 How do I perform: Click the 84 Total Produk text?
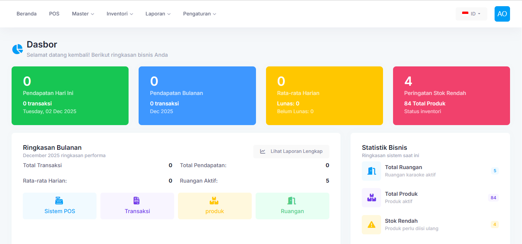coord(425,103)
